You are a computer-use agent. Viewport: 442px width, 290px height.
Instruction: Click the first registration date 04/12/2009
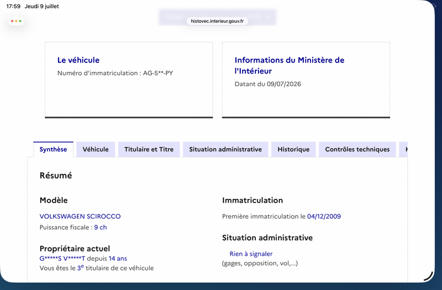(x=324, y=217)
